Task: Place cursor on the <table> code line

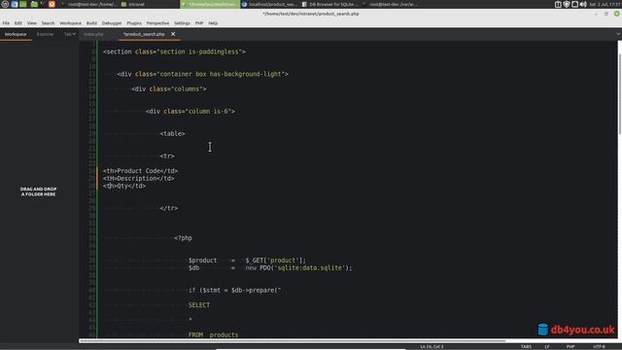Action: [172, 134]
